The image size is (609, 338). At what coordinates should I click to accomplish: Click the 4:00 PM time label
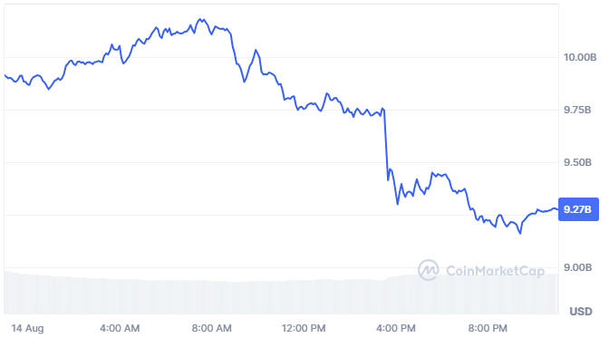(x=395, y=328)
